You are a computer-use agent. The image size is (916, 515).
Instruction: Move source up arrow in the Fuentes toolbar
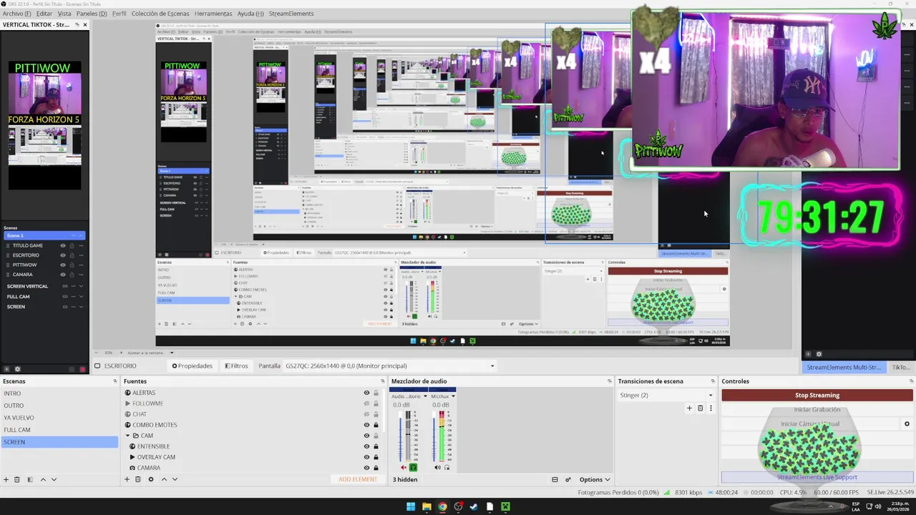tap(164, 479)
